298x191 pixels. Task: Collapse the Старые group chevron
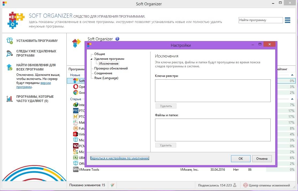click(x=292, y=99)
